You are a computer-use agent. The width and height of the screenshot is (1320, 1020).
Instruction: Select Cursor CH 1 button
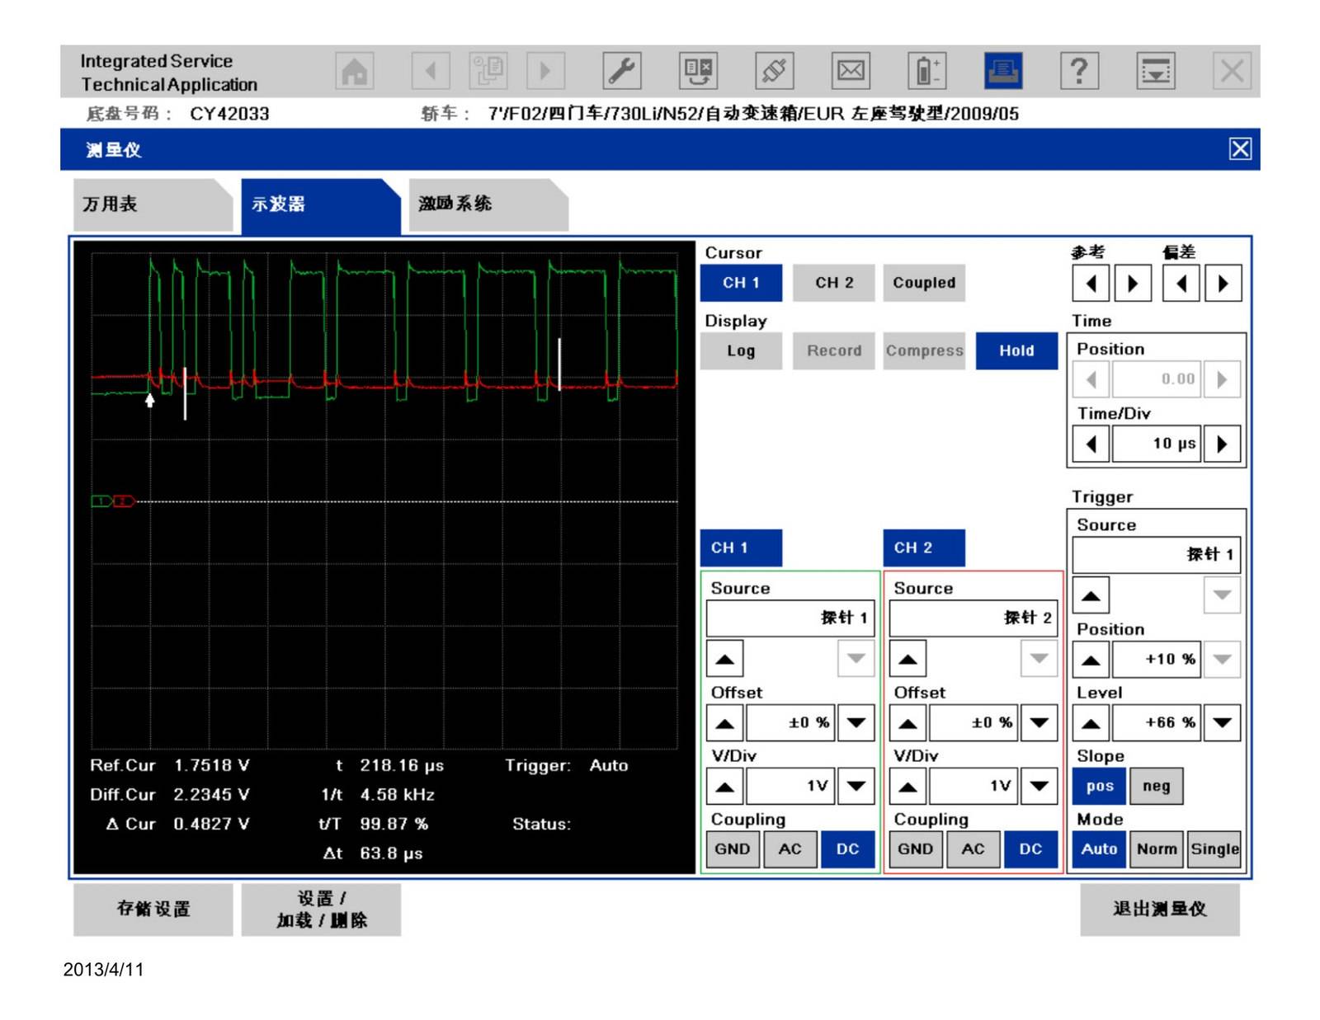click(x=741, y=283)
